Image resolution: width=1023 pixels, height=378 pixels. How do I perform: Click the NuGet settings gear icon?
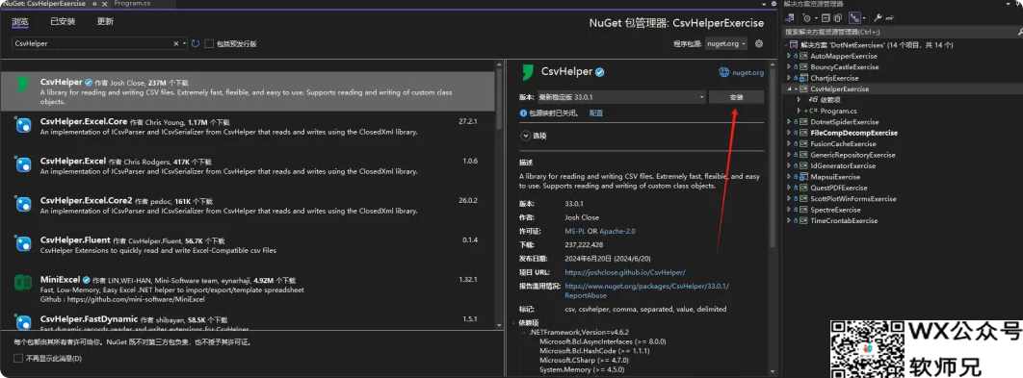click(x=759, y=43)
